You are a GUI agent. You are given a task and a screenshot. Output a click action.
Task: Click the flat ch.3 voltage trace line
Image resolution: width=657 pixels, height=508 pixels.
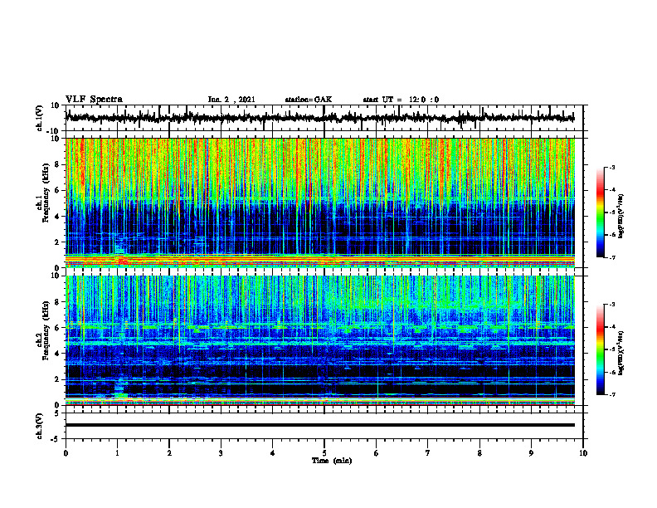[x=319, y=425]
